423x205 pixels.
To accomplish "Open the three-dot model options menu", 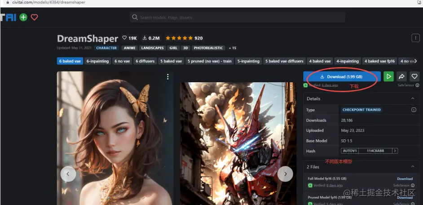I will [415, 38].
